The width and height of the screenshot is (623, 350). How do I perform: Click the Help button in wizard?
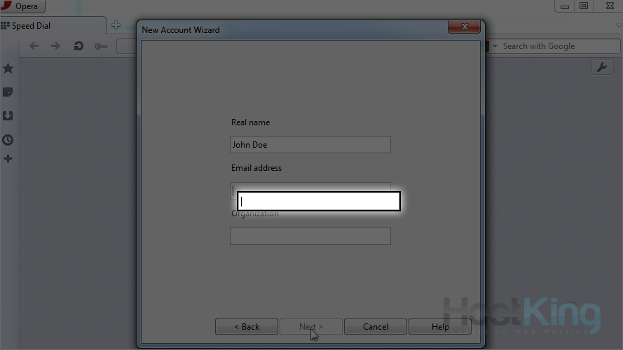pyautogui.click(x=440, y=327)
